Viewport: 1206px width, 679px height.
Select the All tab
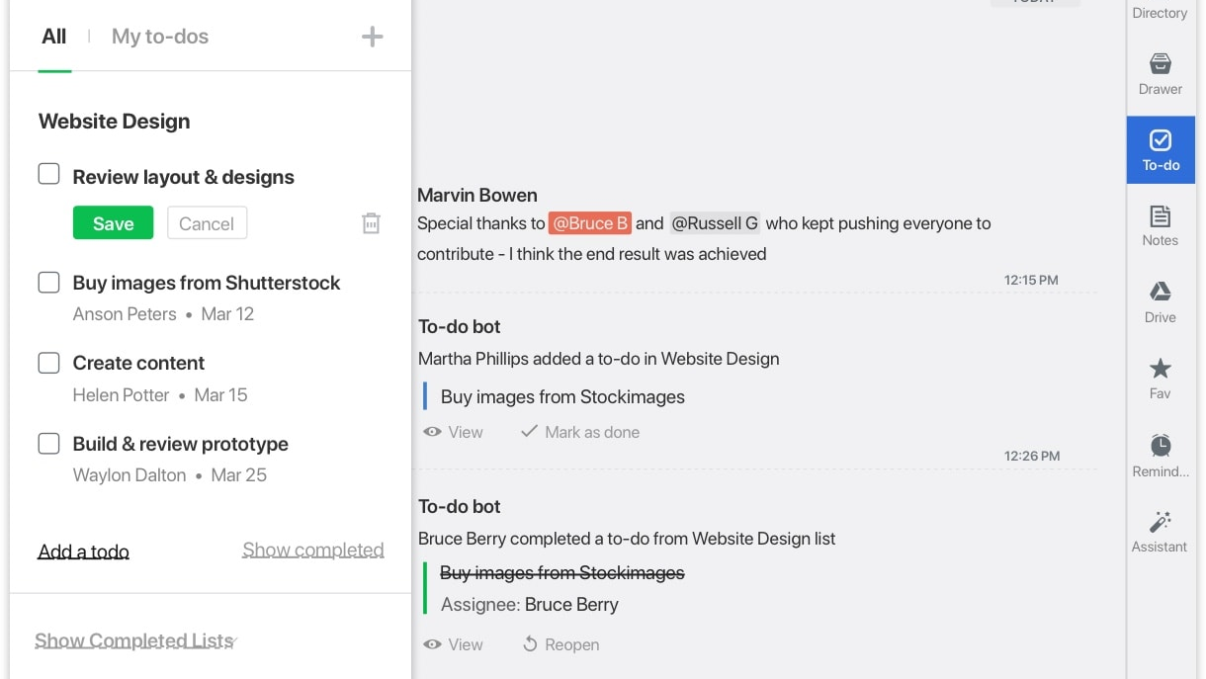[x=54, y=37]
